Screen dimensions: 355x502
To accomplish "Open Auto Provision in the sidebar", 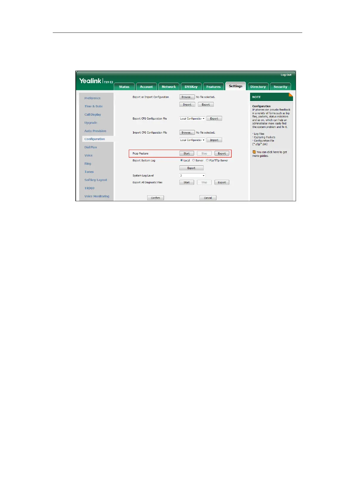I will point(95,131).
